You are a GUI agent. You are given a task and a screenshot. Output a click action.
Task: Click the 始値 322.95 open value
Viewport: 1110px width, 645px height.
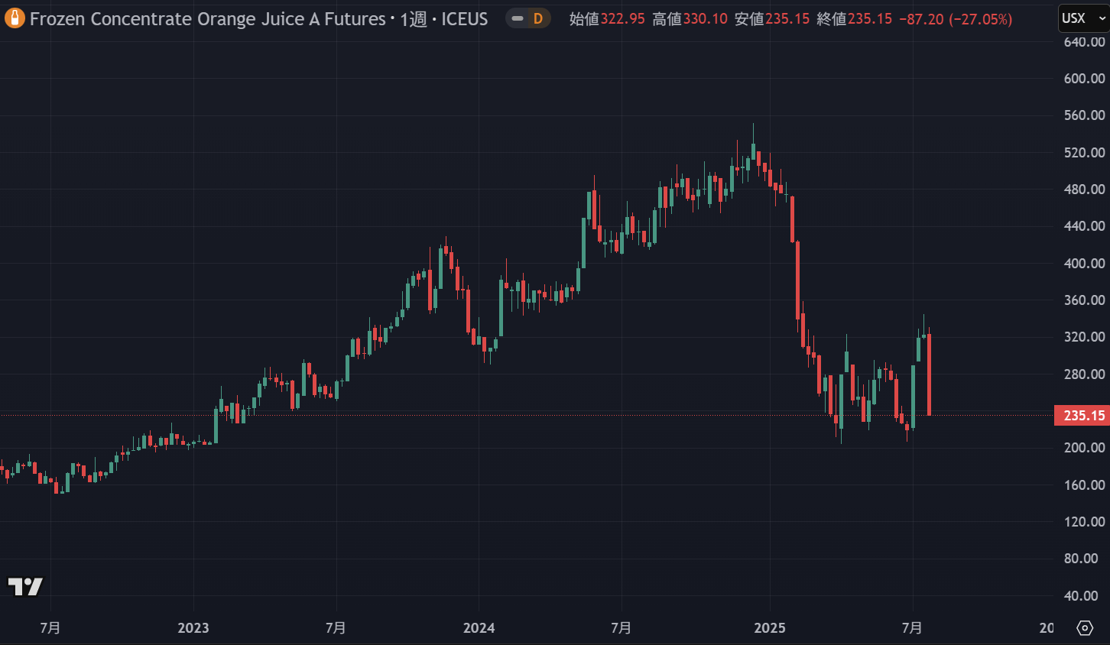[x=607, y=19]
